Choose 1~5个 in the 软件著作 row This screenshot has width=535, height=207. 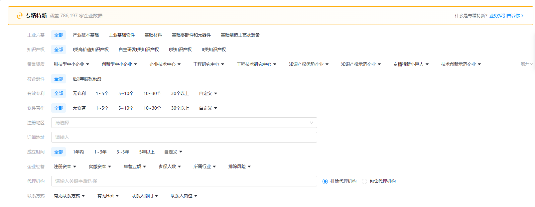pos(102,108)
